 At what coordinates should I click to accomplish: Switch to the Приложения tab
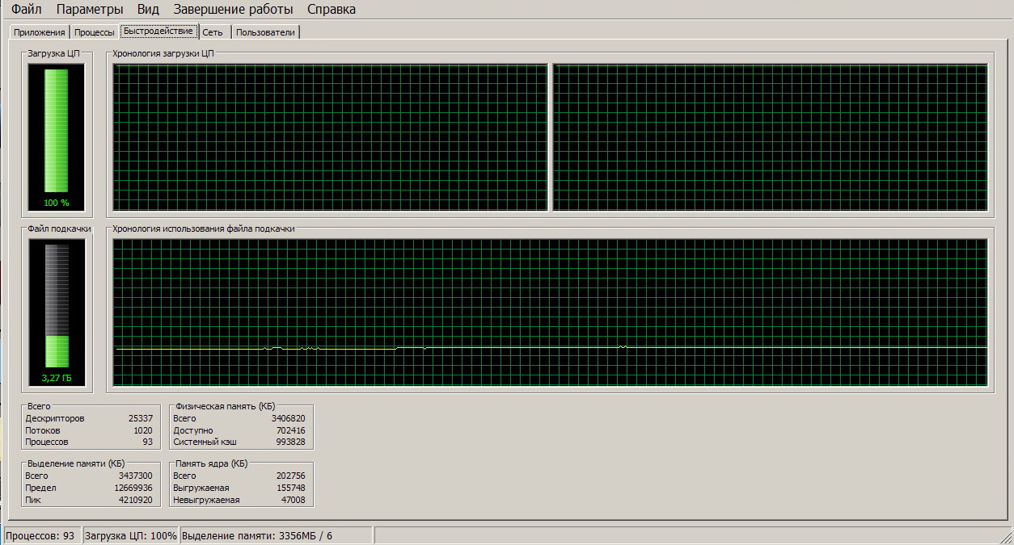39,32
